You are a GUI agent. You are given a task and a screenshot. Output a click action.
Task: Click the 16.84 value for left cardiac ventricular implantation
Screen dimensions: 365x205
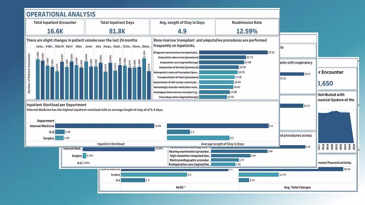(x=238, y=82)
